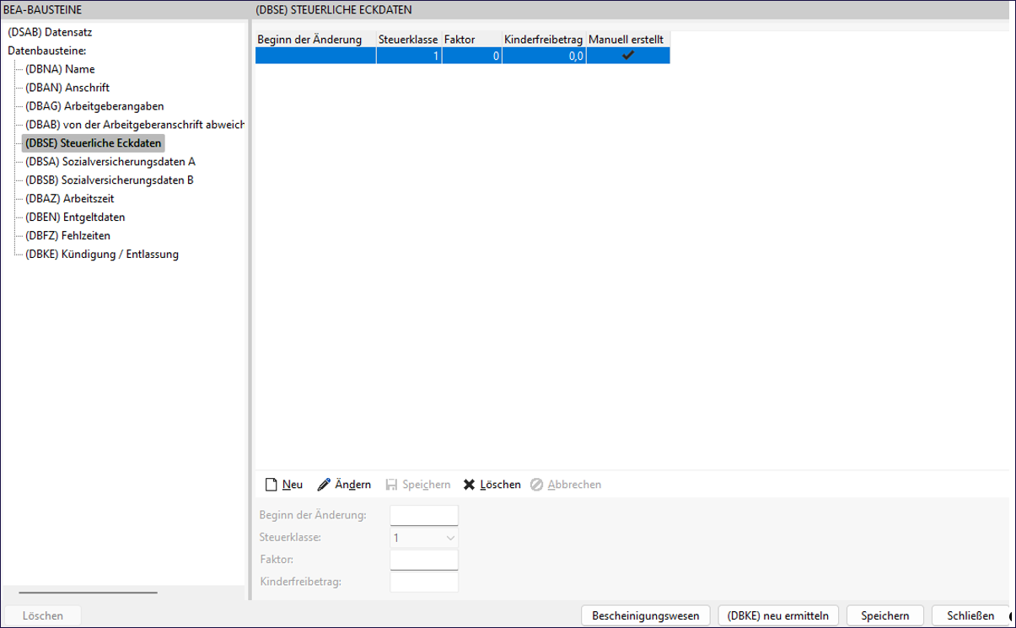The image size is (1016, 628).
Task: Open (DBKE) Kündigung / Entlassung node
Action: (102, 254)
